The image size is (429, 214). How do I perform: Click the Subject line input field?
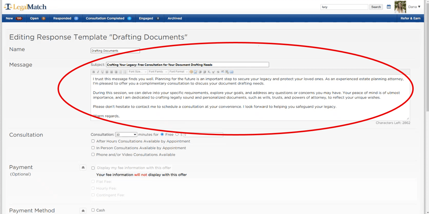[x=187, y=65]
